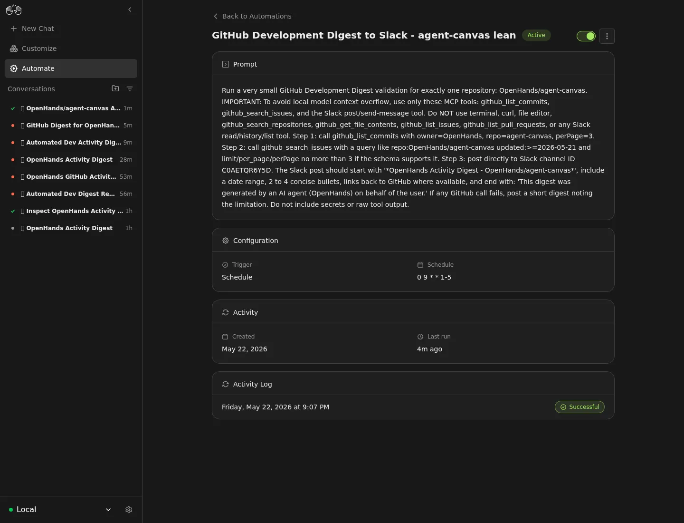This screenshot has width=684, height=523.
Task: Open the GitHub Digest for OpenHan... conversation
Action: tap(71, 126)
